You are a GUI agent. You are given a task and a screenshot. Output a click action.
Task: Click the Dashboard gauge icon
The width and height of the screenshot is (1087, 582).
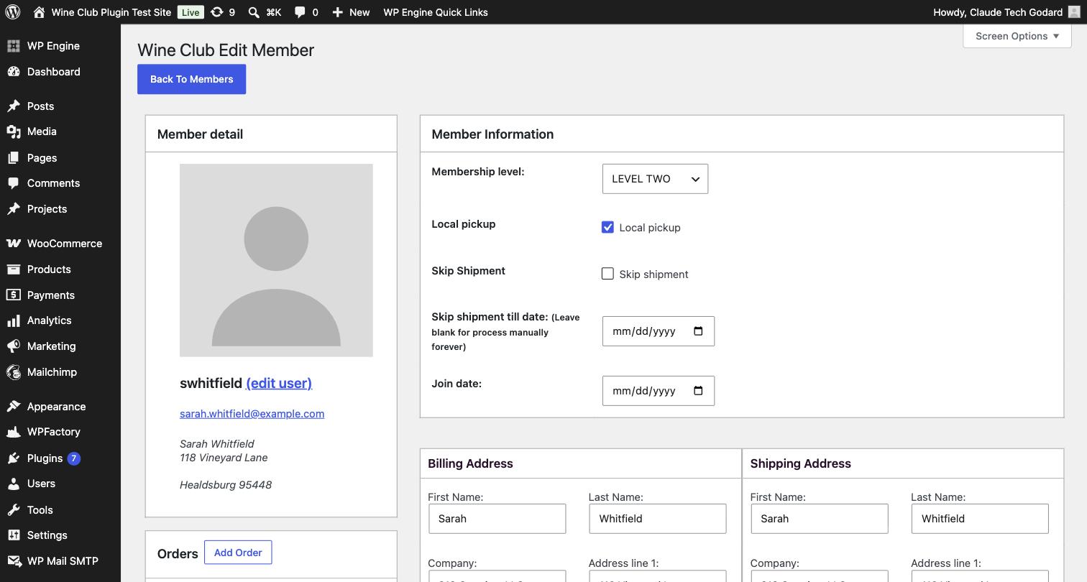(14, 72)
